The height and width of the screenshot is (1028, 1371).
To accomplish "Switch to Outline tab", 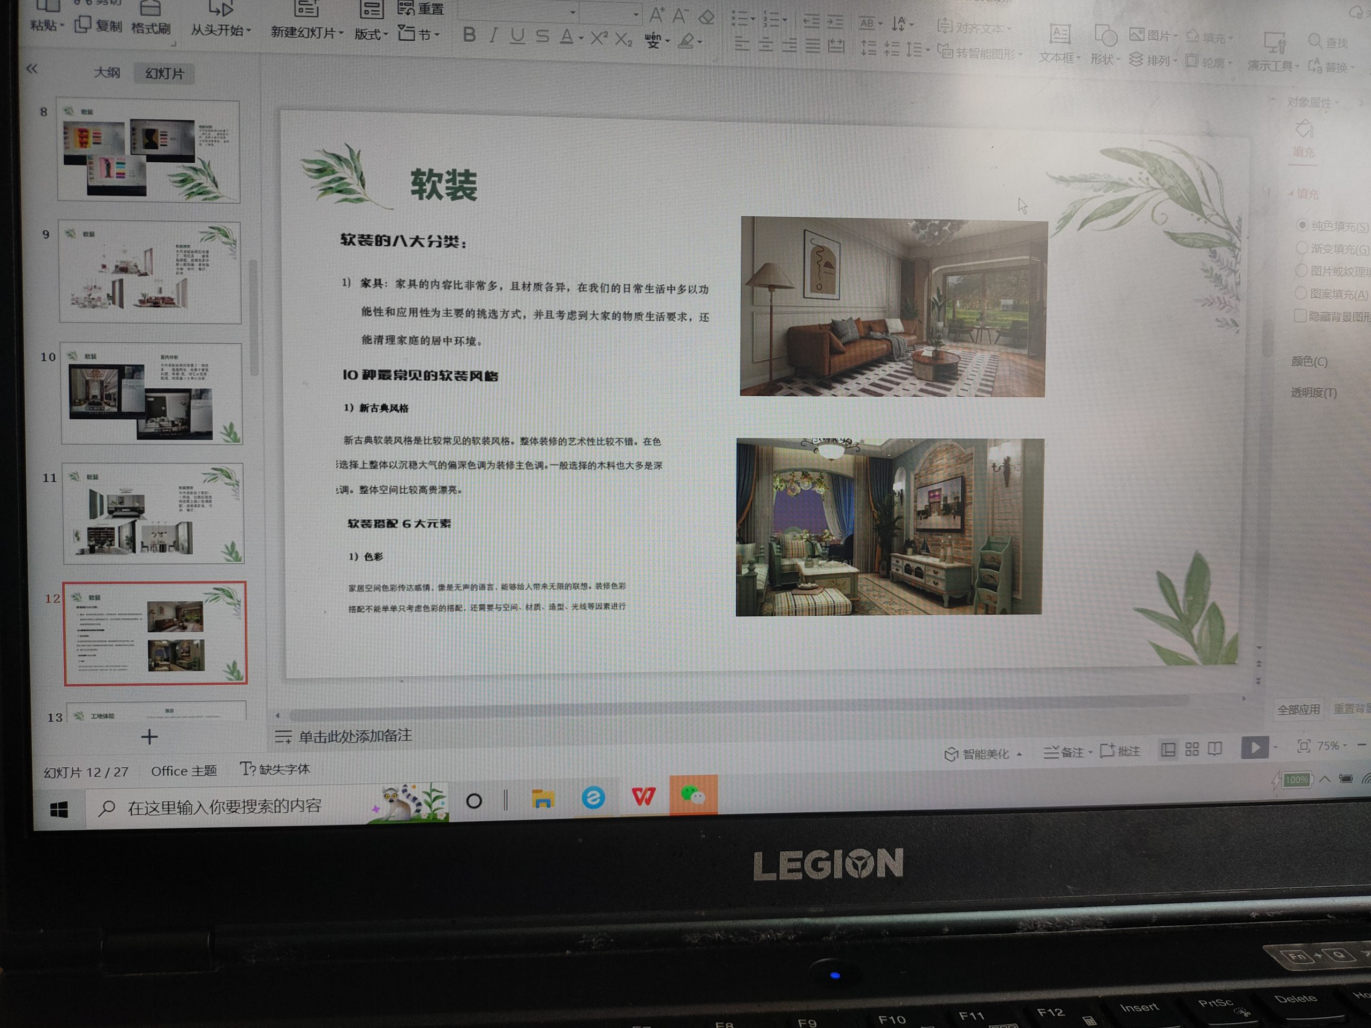I will (x=107, y=72).
